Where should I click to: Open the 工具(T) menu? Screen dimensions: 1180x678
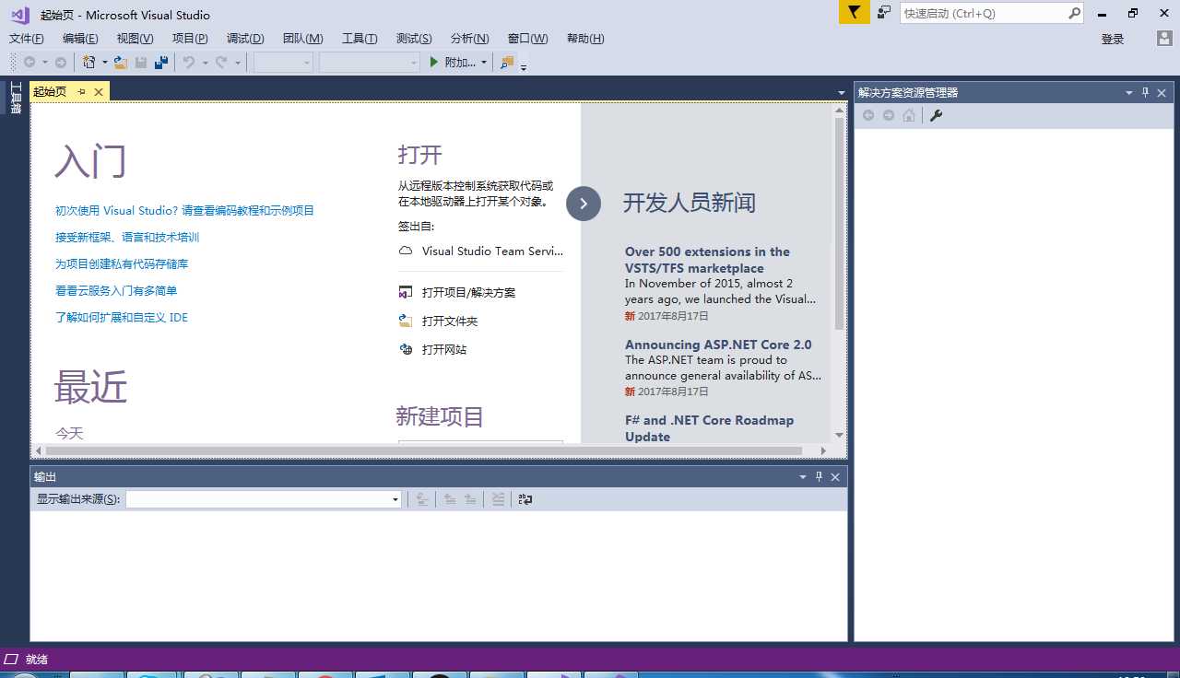pyautogui.click(x=360, y=39)
